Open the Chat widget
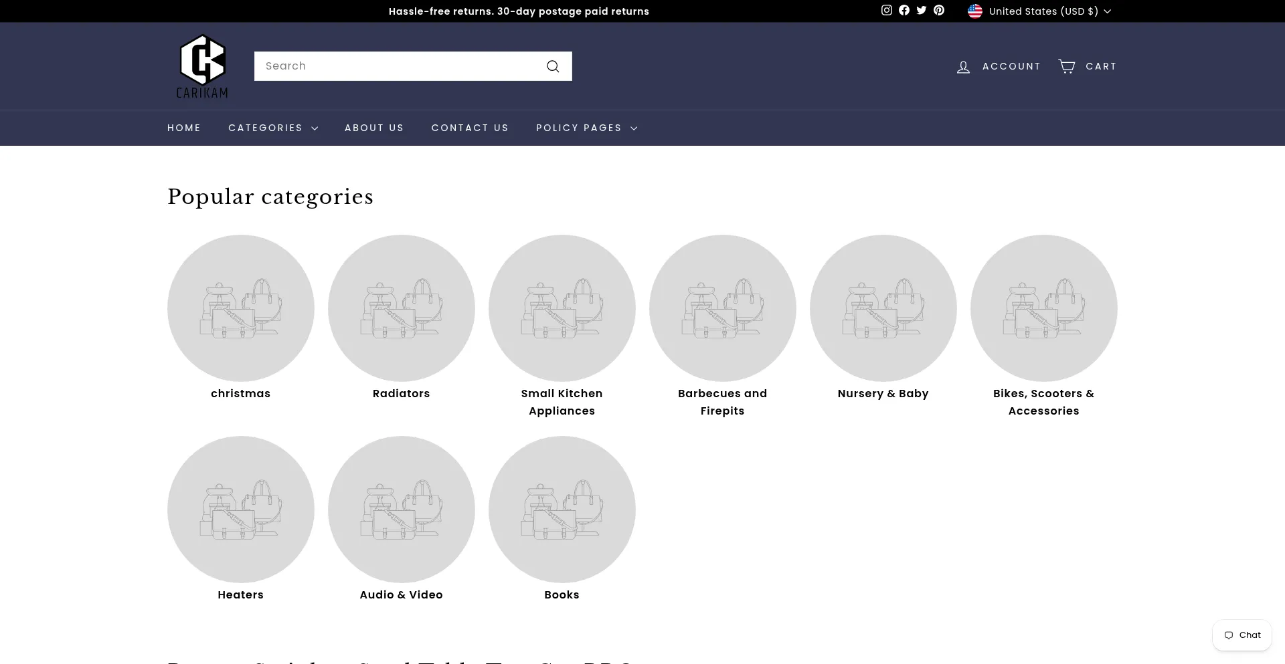 coord(1242,635)
